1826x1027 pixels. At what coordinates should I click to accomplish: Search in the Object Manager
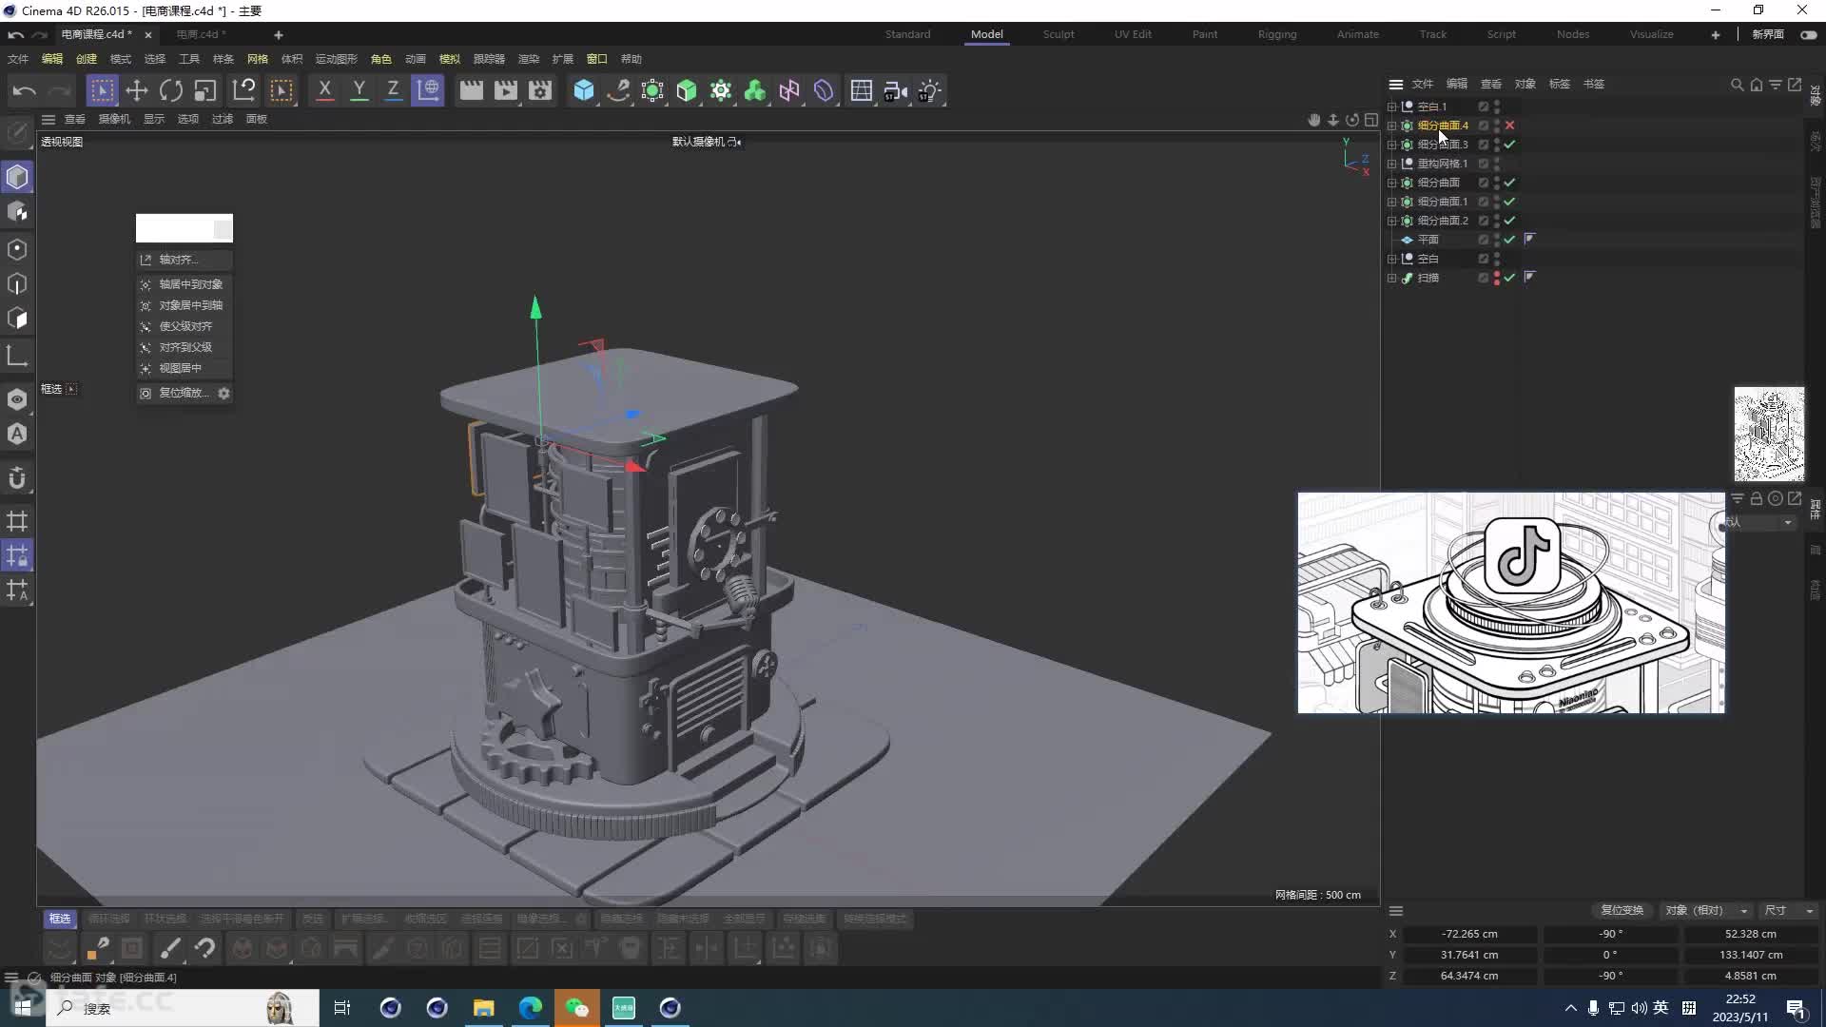pos(1737,85)
